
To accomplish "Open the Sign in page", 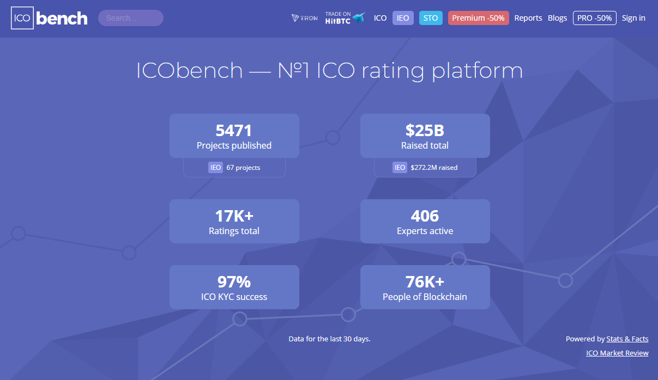I will 633,17.
